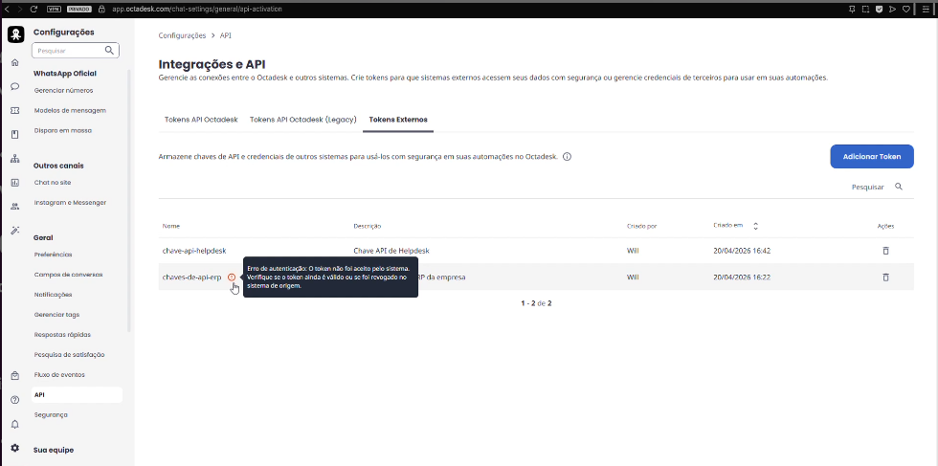The image size is (938, 466).
Task: Open the magic wand icon in sidebar
Action: [15, 231]
